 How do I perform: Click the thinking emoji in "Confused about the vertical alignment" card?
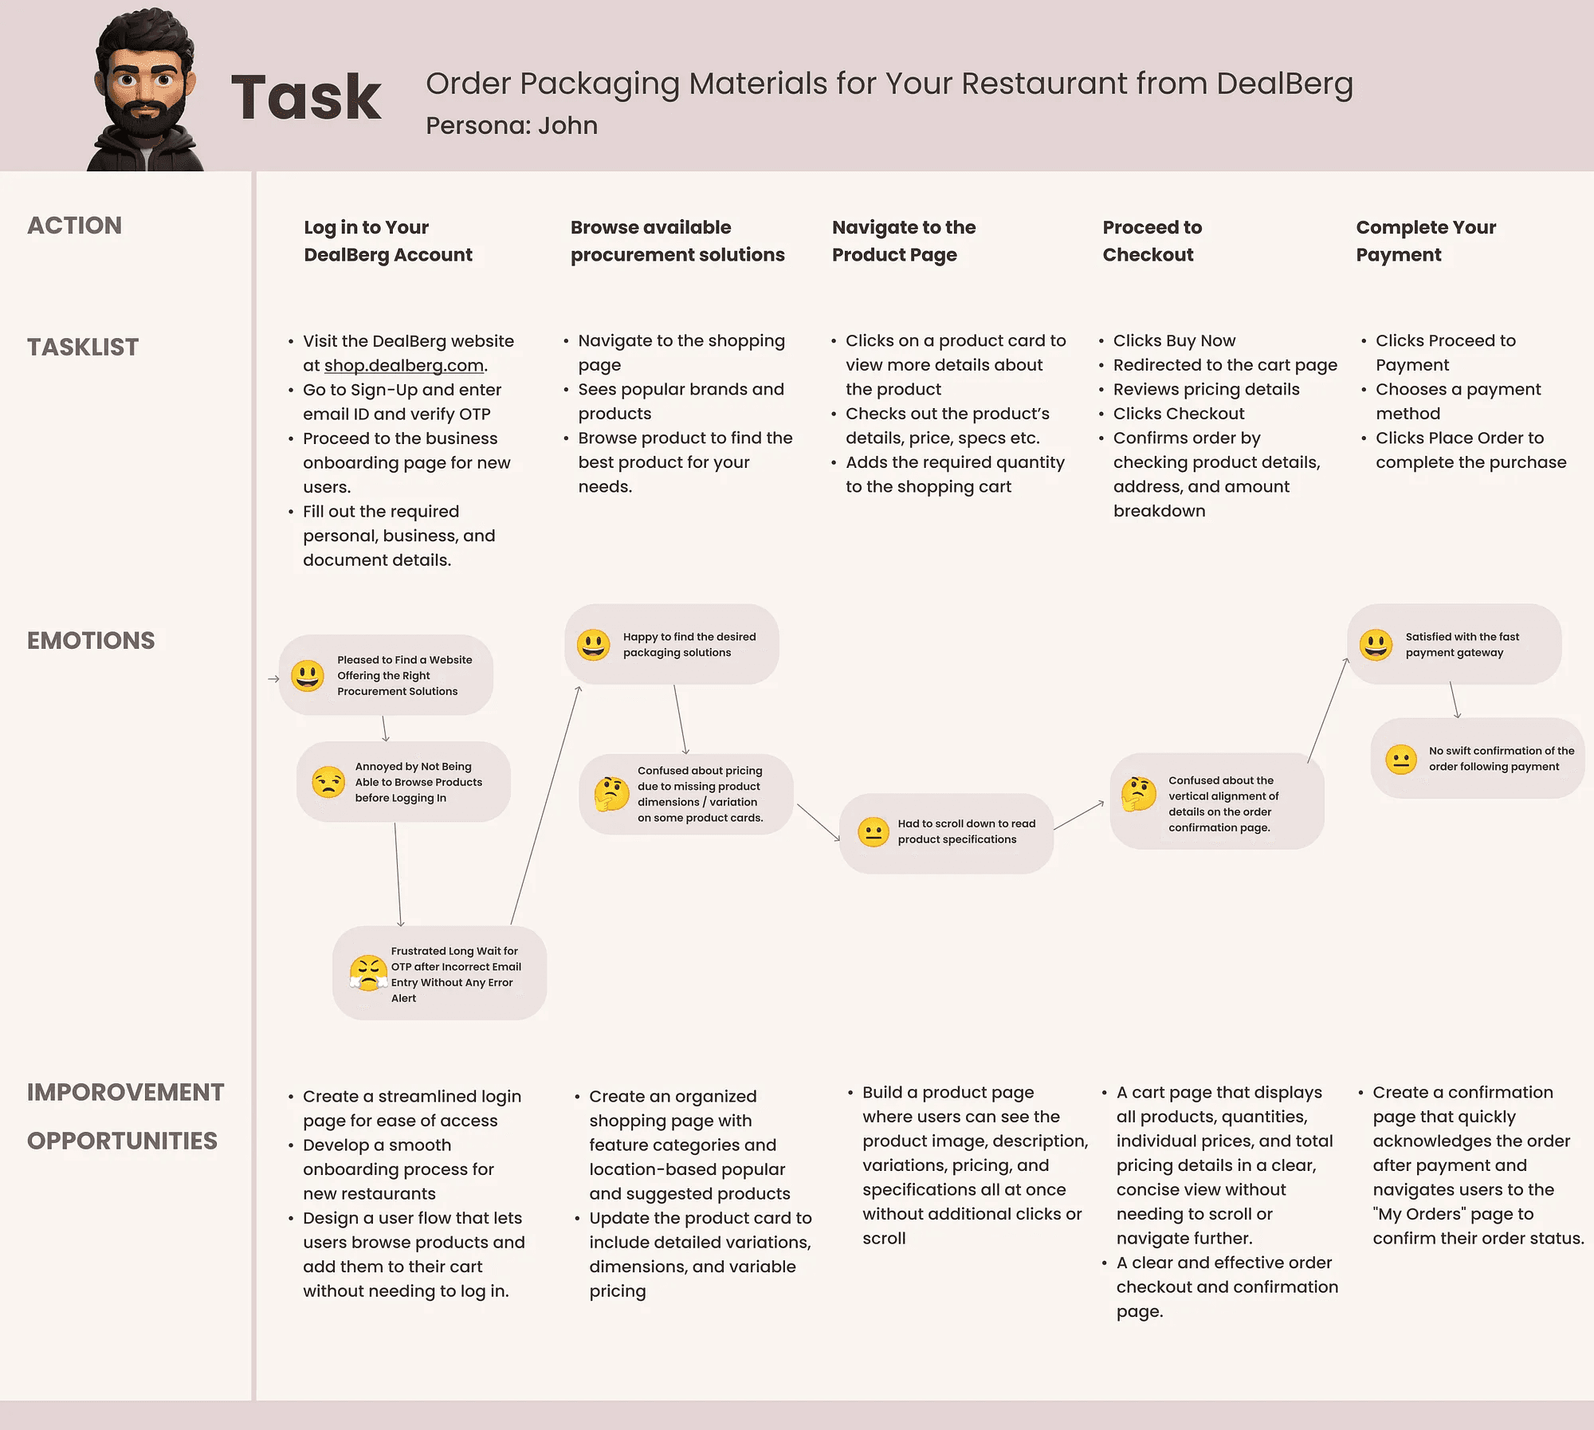coord(1139,794)
